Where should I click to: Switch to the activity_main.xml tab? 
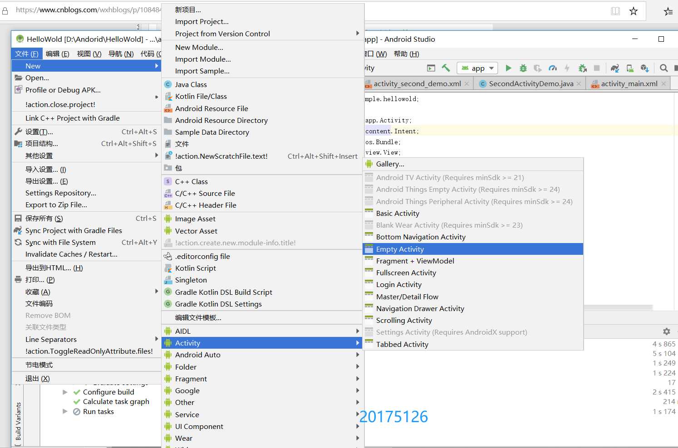coord(629,83)
